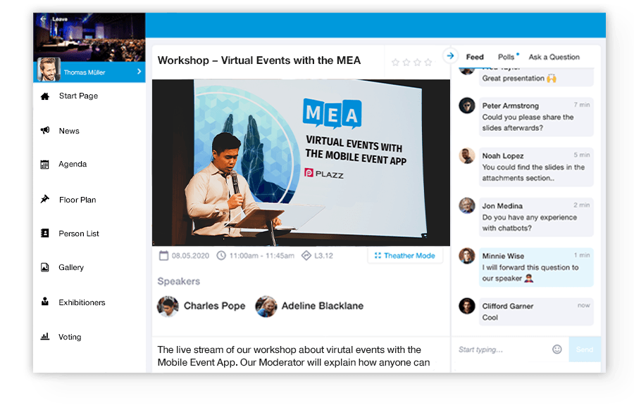Select Jon Medina's chatbots question
The width and height of the screenshot is (634, 417).
[x=536, y=217]
